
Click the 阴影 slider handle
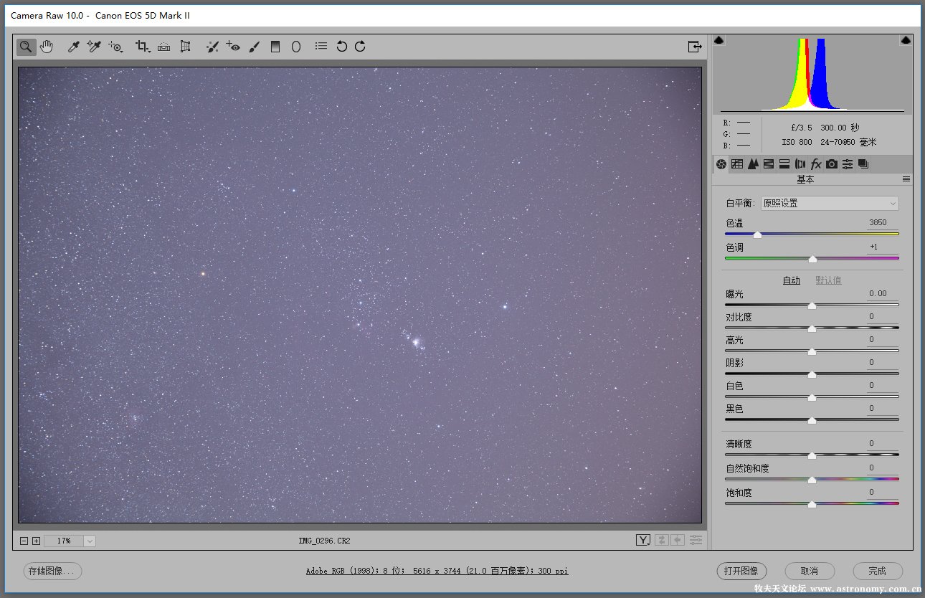point(812,374)
